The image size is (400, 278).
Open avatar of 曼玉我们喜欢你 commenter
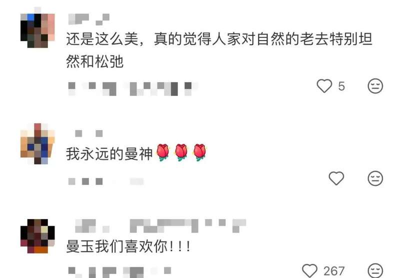pyautogui.click(x=37, y=236)
